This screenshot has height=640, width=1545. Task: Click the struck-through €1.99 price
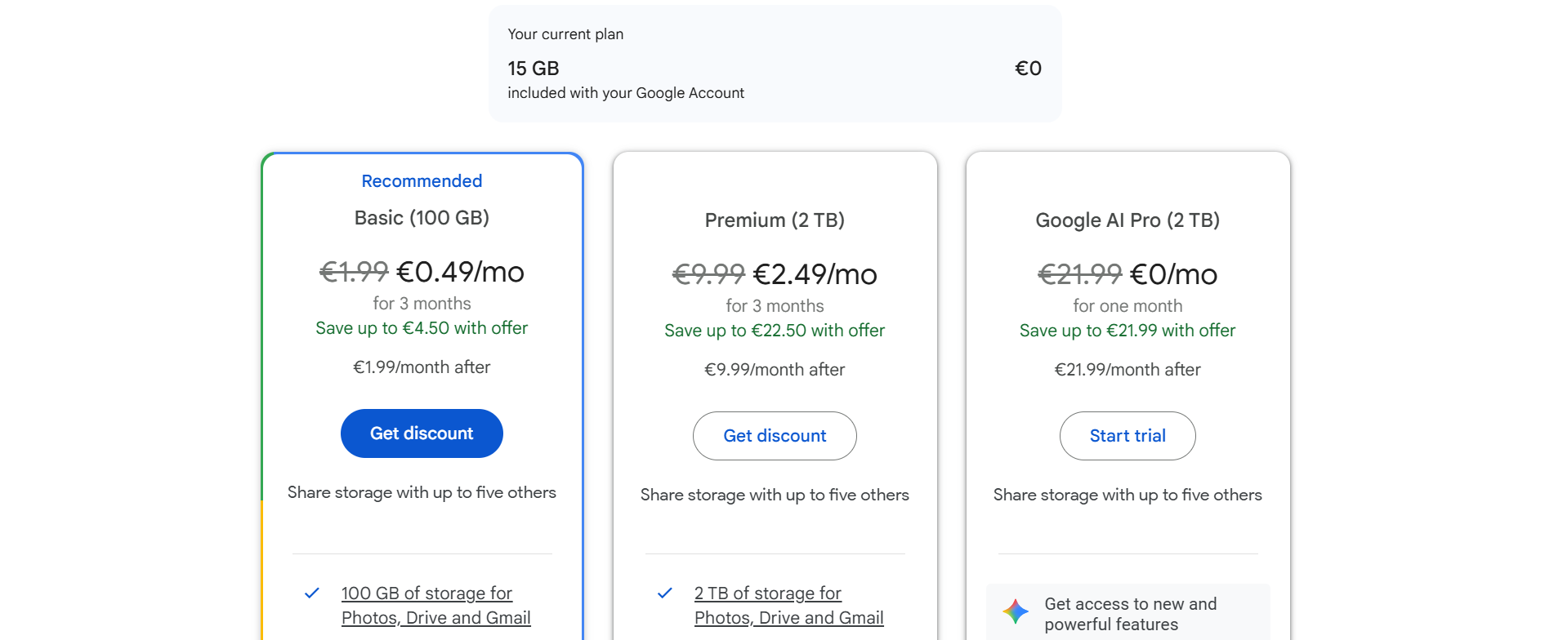(353, 272)
